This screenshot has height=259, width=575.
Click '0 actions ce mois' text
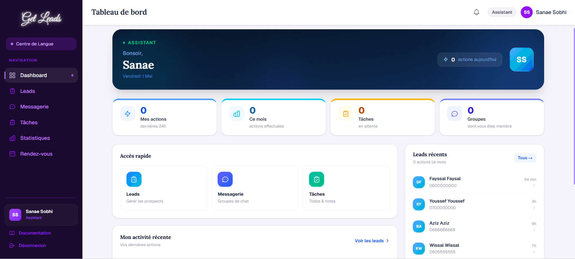[x=429, y=162]
